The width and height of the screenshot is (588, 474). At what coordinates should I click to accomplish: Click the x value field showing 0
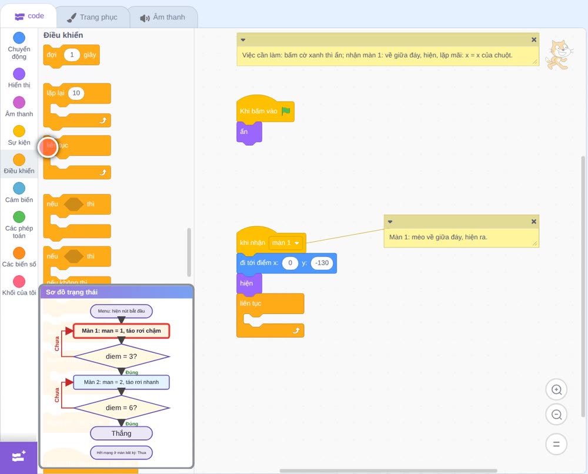pos(290,263)
